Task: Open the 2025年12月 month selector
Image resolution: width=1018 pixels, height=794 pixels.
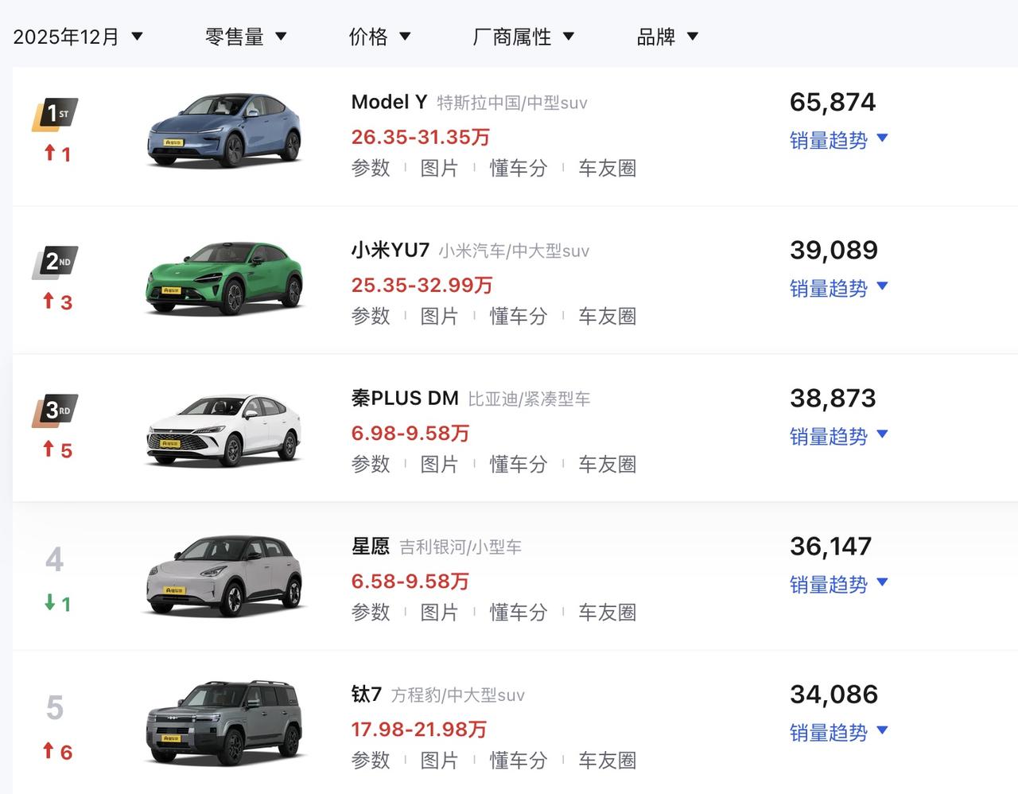Action: 76,36
